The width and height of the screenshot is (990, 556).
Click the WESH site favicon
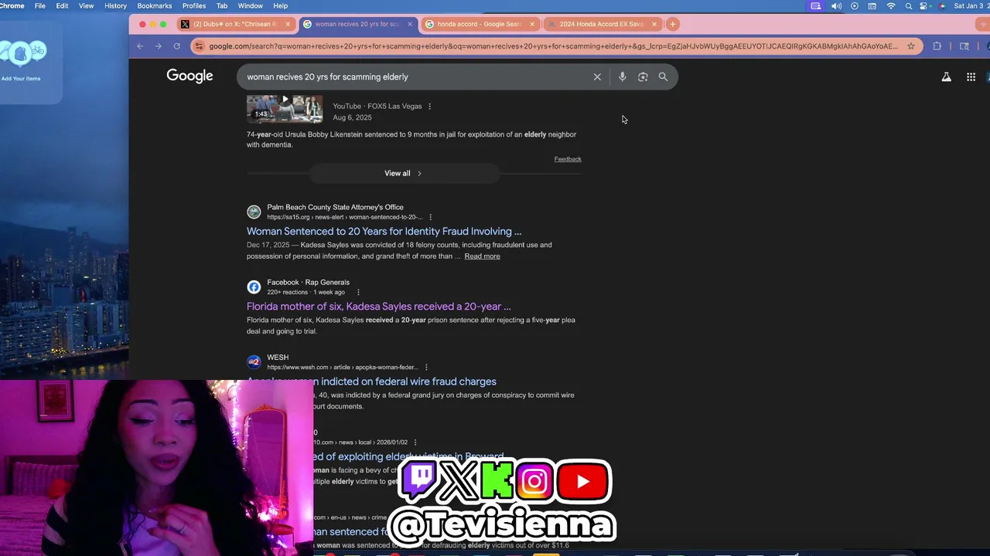(x=254, y=362)
